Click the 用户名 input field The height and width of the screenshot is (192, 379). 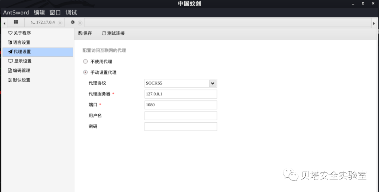tap(181, 116)
